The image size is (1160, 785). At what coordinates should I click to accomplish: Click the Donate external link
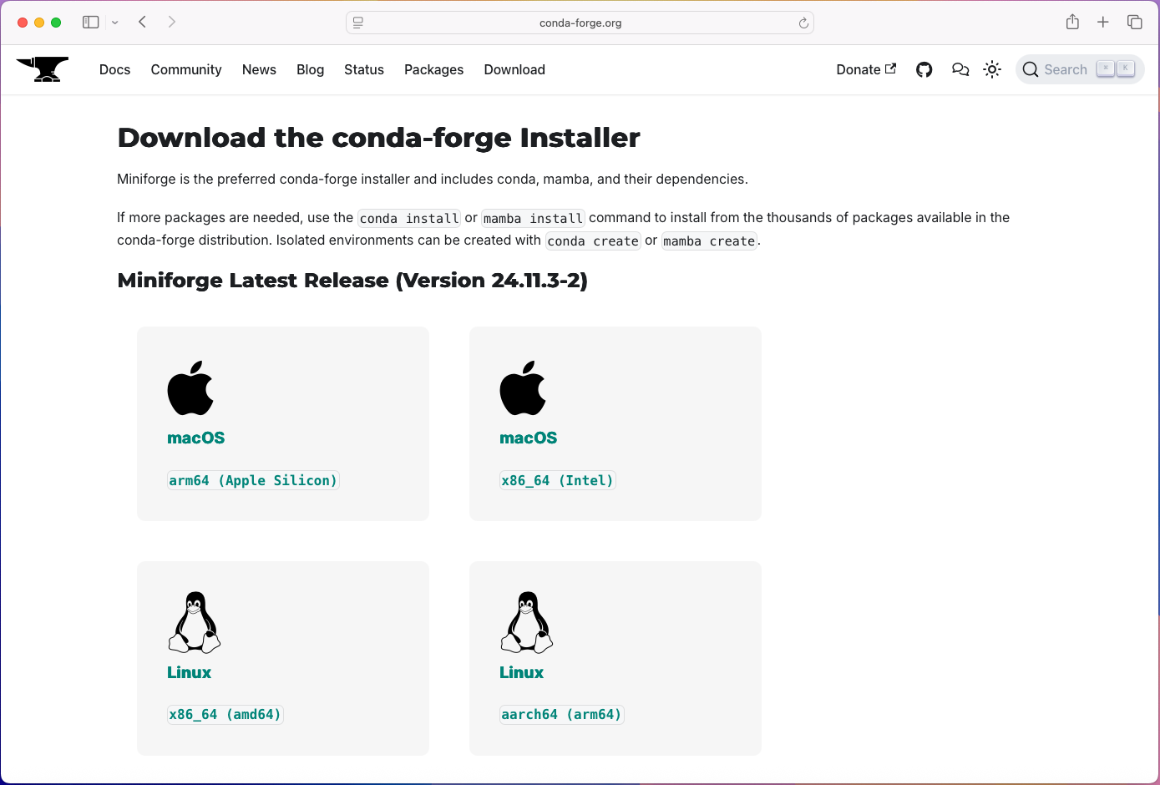[x=866, y=70]
